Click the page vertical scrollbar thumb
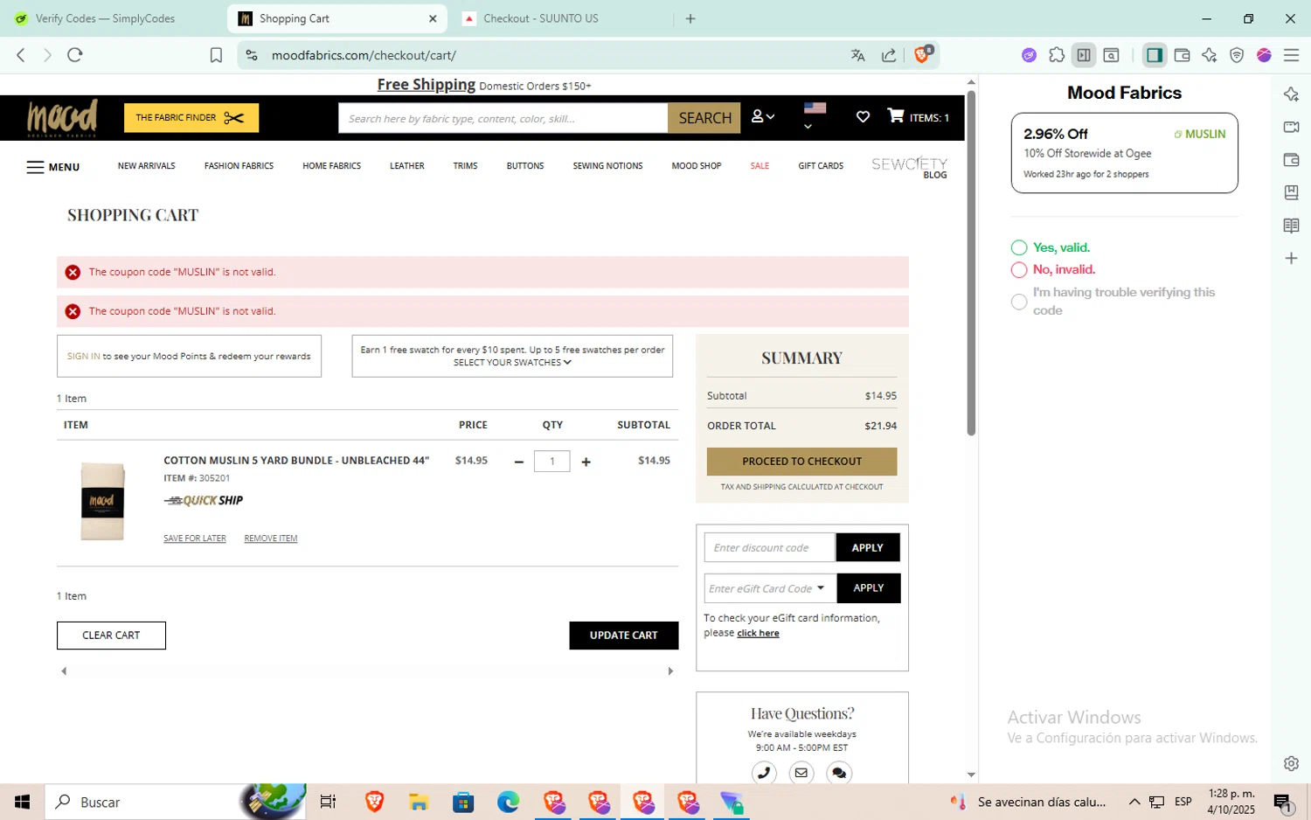 [x=971, y=262]
